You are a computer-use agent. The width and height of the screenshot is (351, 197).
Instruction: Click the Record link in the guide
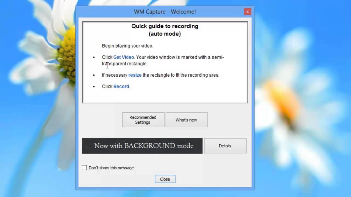[x=121, y=86]
